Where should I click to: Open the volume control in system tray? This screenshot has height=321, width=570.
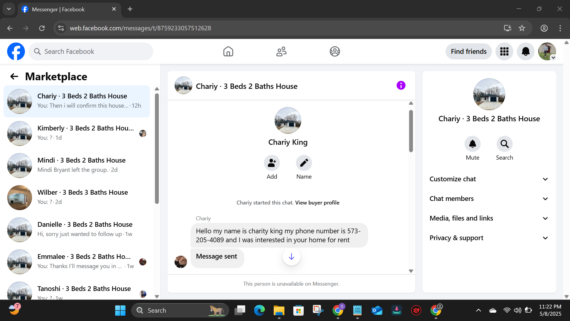pos(517,311)
